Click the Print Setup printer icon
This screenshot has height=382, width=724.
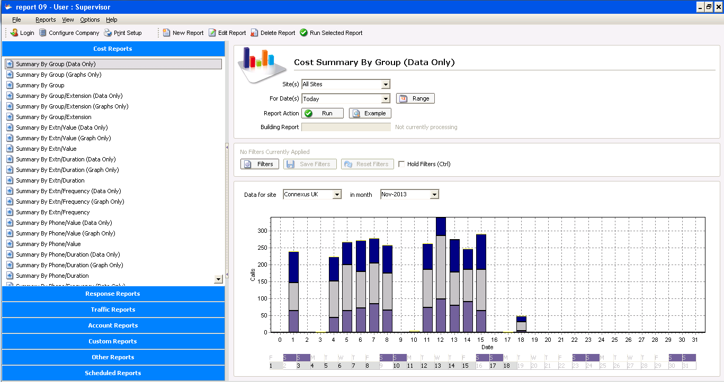[108, 33]
